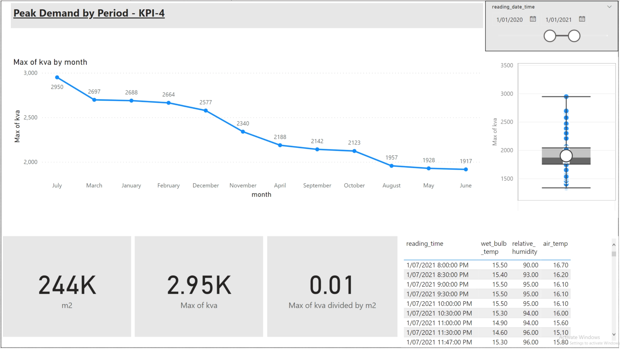Select the July data point 2950
The width and height of the screenshot is (620, 349).
[57, 77]
